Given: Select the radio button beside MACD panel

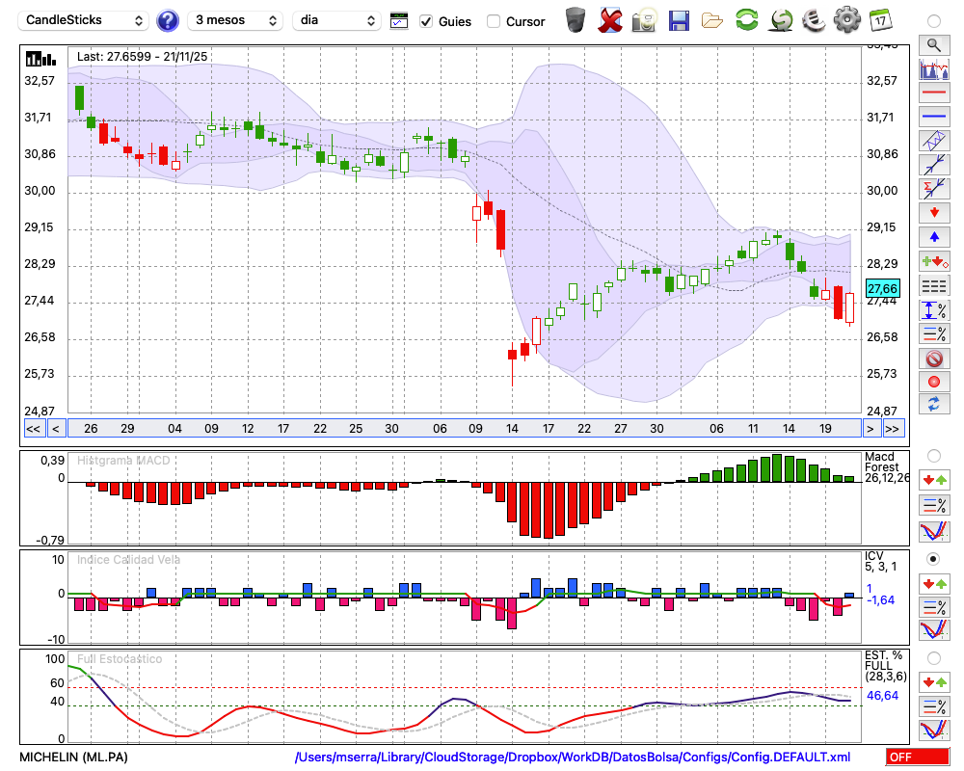Looking at the screenshot, I should (933, 455).
